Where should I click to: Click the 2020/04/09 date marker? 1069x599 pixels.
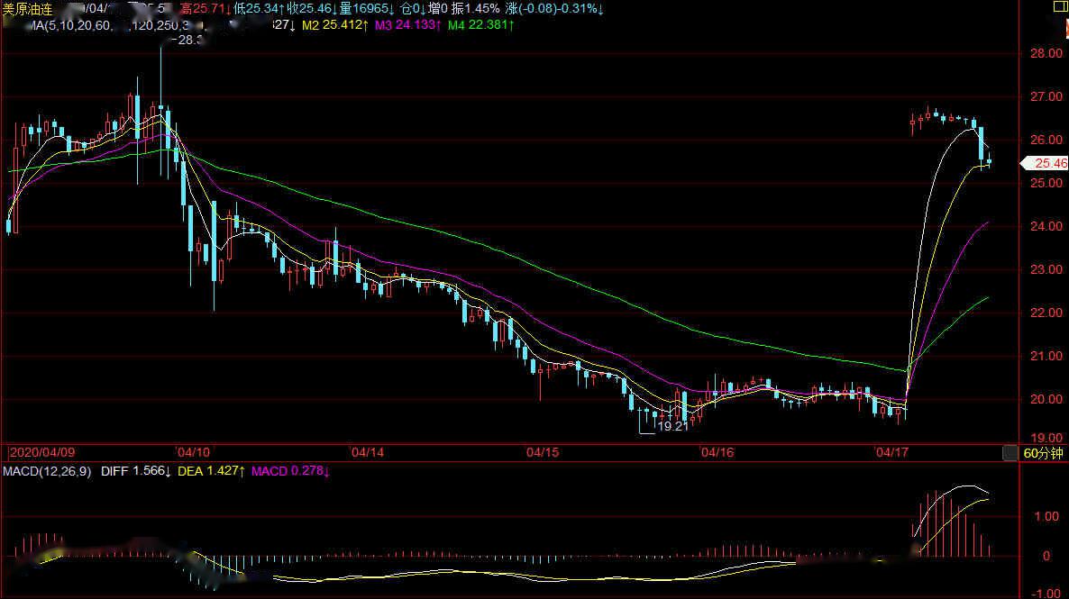[42, 452]
